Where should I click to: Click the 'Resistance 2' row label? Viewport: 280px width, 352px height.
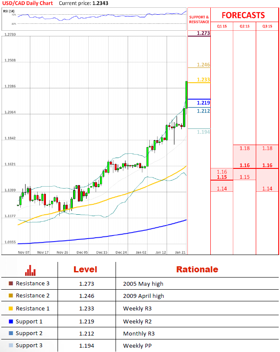(x=32, y=296)
